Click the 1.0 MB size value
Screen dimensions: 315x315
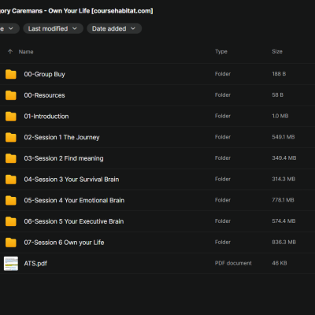[x=280, y=116]
